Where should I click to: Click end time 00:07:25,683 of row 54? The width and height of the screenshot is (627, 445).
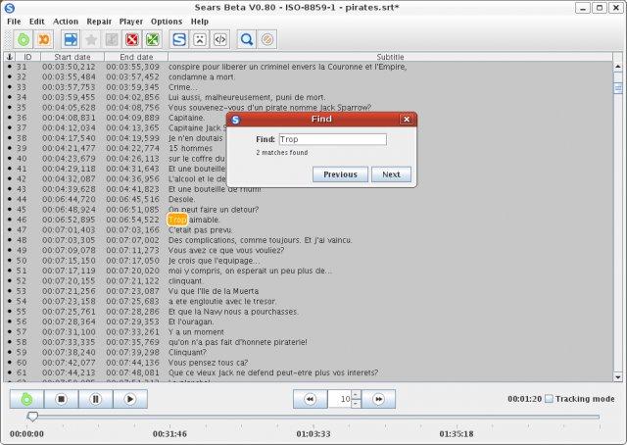(132, 301)
